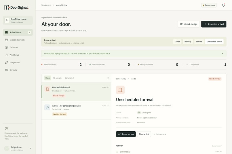
Task: Click the Ready to collect counter
Action: 158,65
